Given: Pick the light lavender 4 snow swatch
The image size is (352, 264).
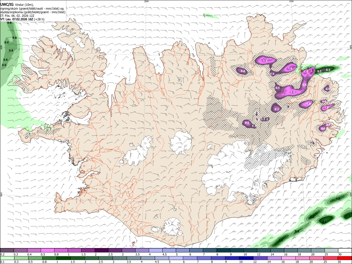Looking at the screenshot, I should (155, 250).
